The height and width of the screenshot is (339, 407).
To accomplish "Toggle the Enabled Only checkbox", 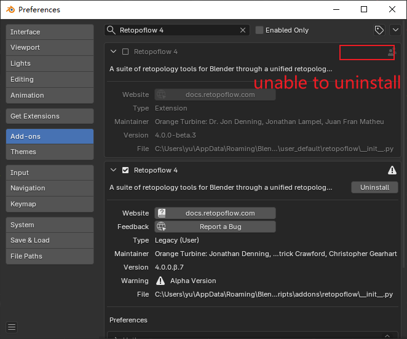I will 259,30.
